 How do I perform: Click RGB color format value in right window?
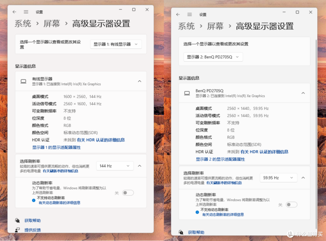coord(231,137)
